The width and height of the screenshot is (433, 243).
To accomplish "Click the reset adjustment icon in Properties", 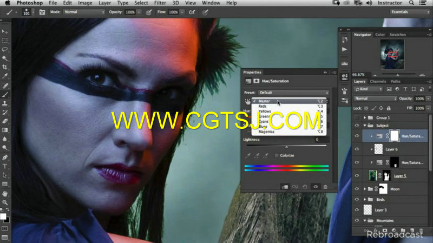I will click(305, 187).
